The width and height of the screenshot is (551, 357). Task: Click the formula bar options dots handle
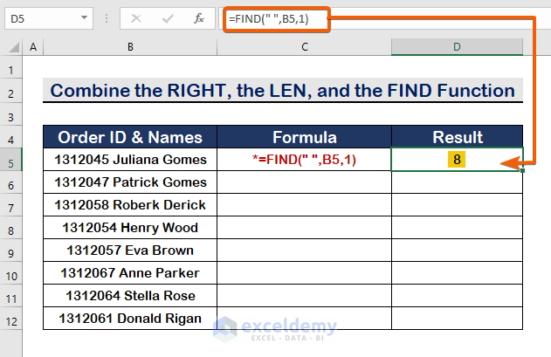pos(107,18)
